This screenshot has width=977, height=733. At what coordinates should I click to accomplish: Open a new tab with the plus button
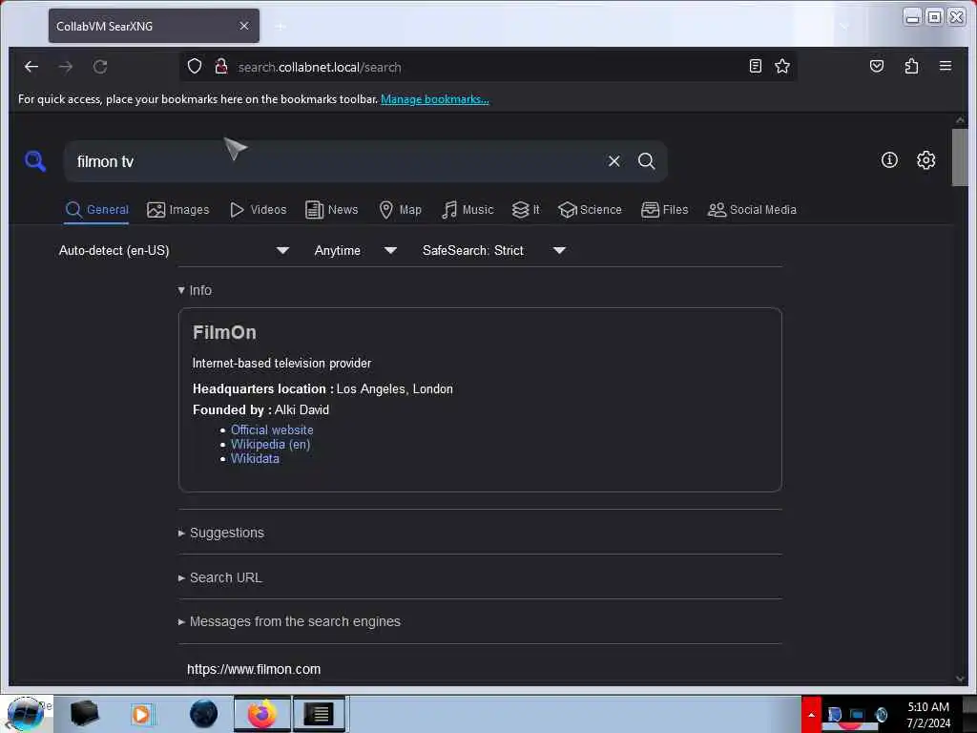click(281, 26)
